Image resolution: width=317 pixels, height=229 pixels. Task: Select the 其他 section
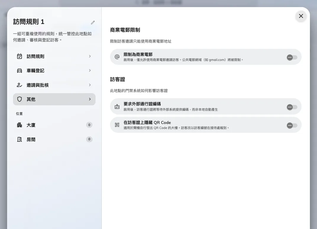click(54, 99)
